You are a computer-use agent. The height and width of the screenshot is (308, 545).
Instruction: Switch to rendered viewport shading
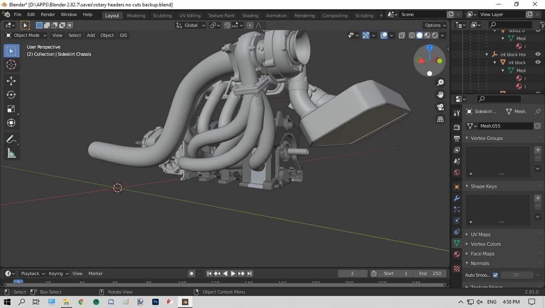tap(435, 35)
